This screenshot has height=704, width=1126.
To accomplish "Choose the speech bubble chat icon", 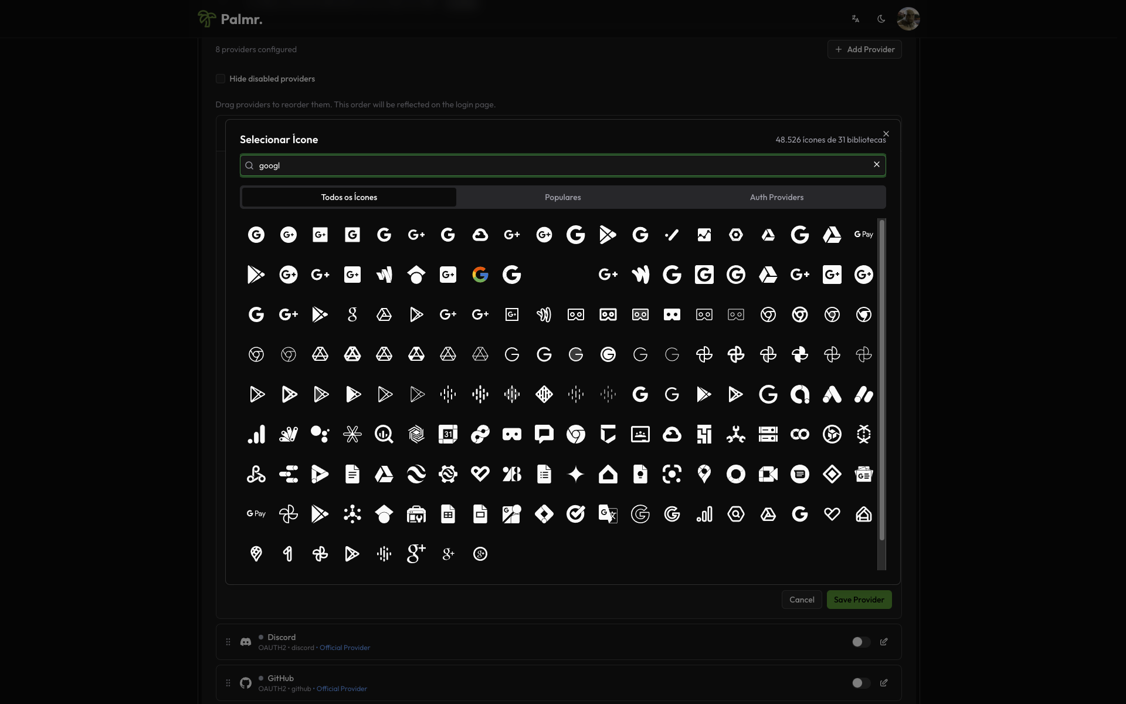I will pos(544,434).
